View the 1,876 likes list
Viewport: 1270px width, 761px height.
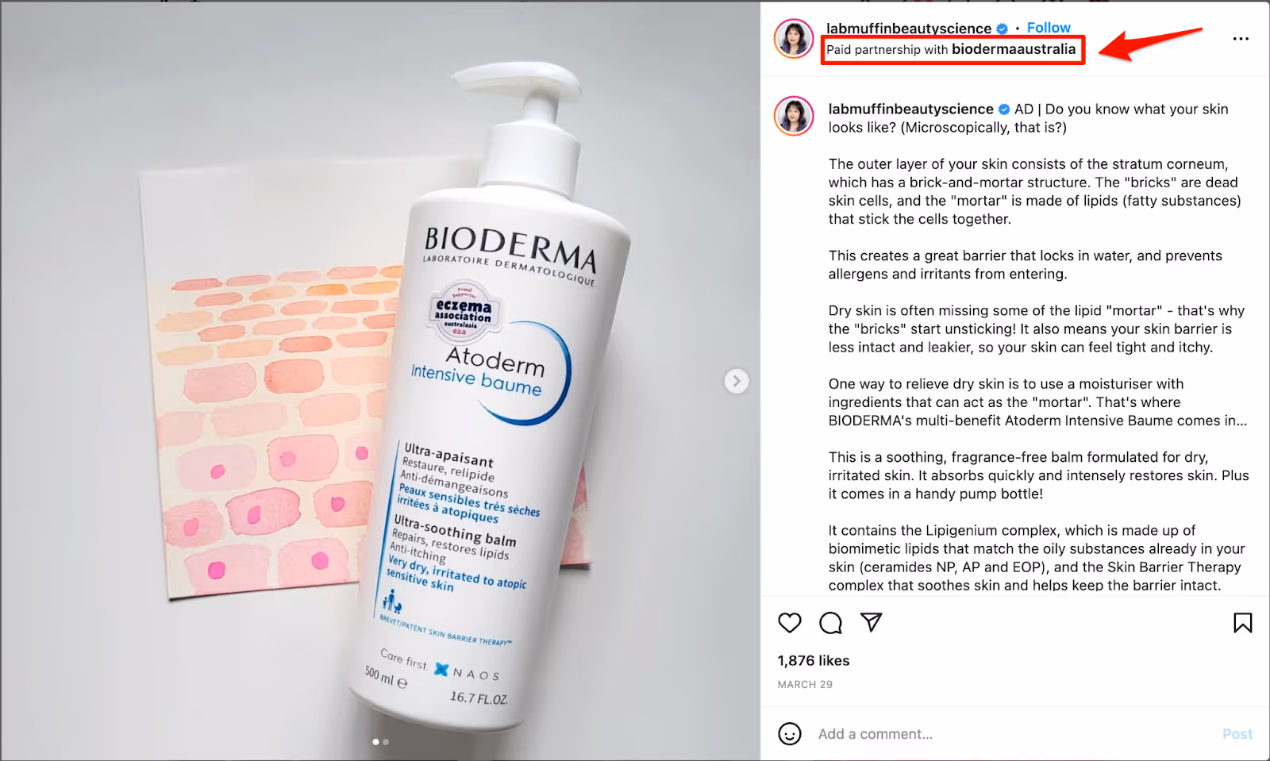pyautogui.click(x=814, y=660)
